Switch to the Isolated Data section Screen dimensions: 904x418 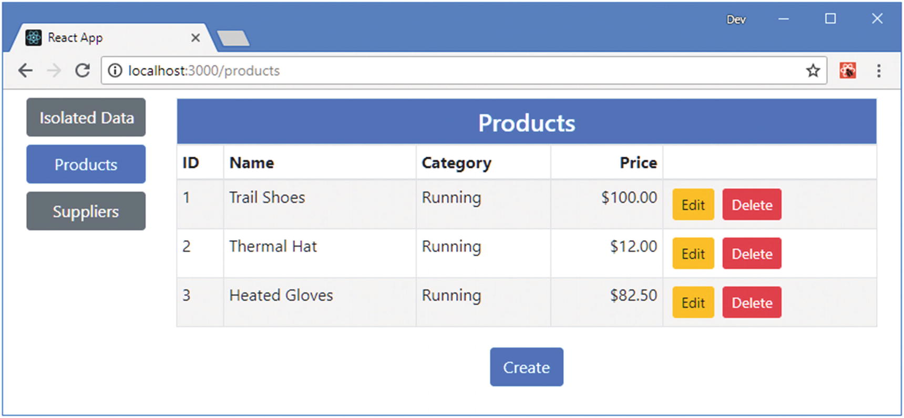pyautogui.click(x=86, y=117)
